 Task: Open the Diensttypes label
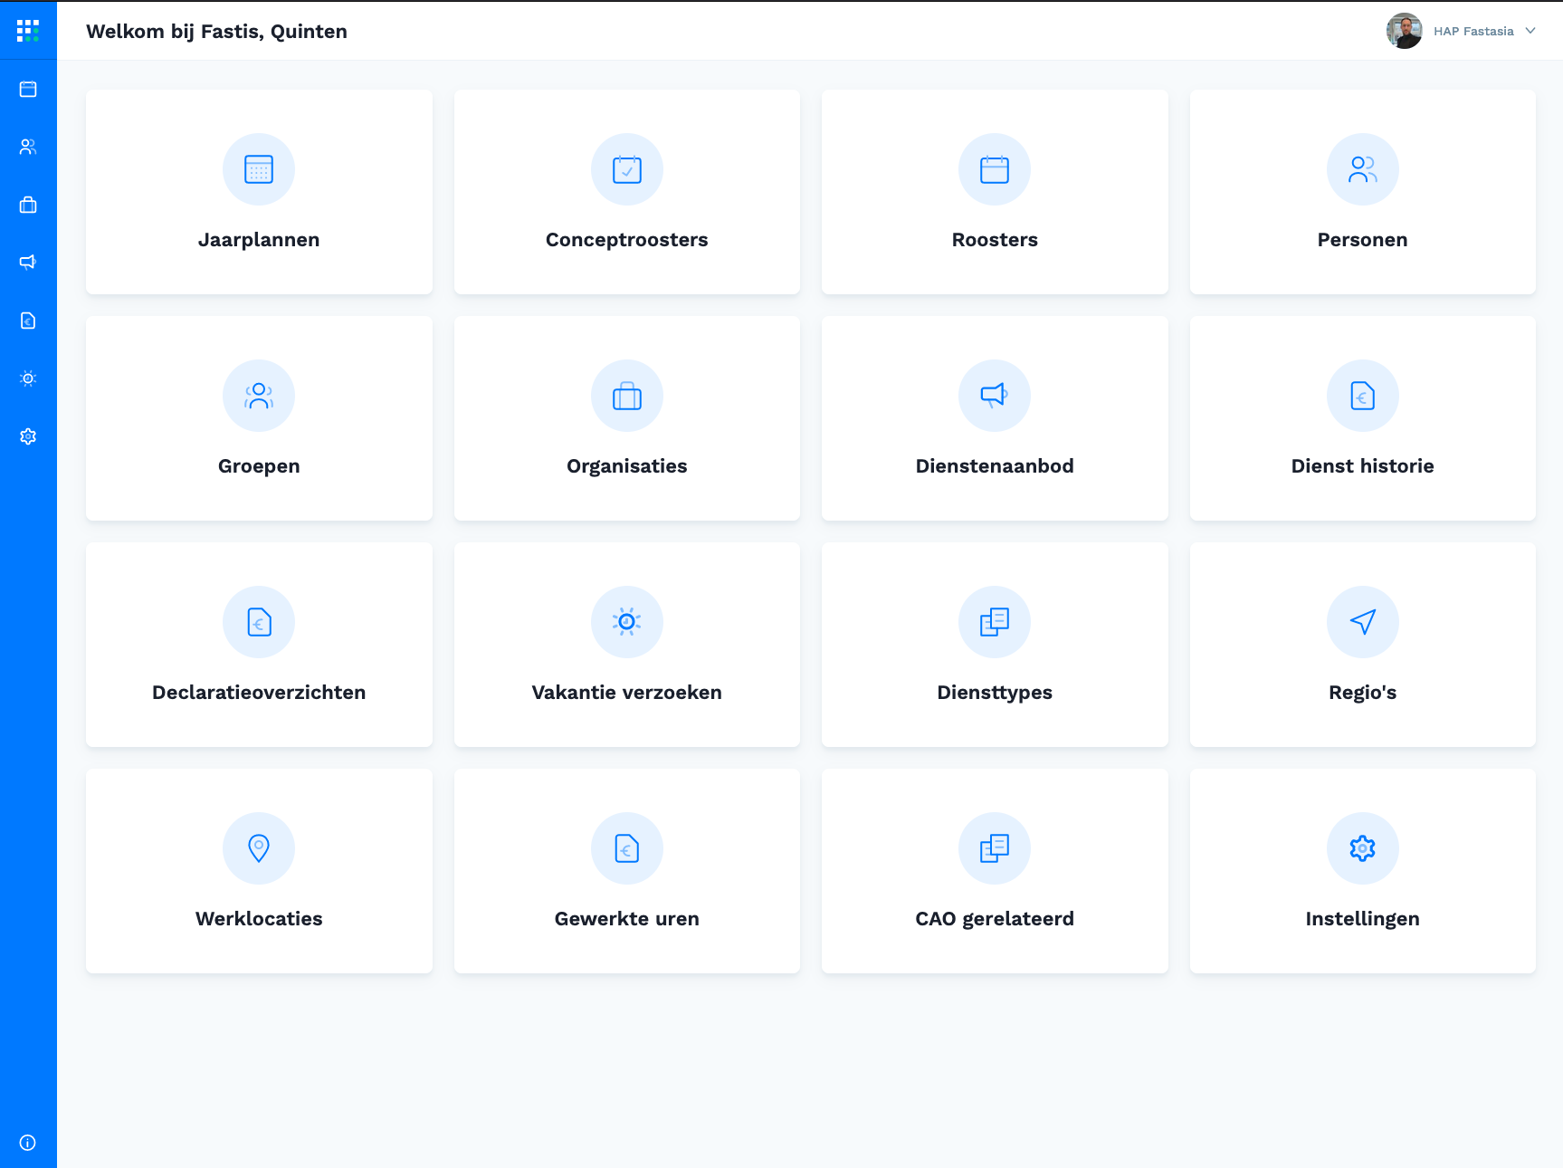pyautogui.click(x=995, y=693)
